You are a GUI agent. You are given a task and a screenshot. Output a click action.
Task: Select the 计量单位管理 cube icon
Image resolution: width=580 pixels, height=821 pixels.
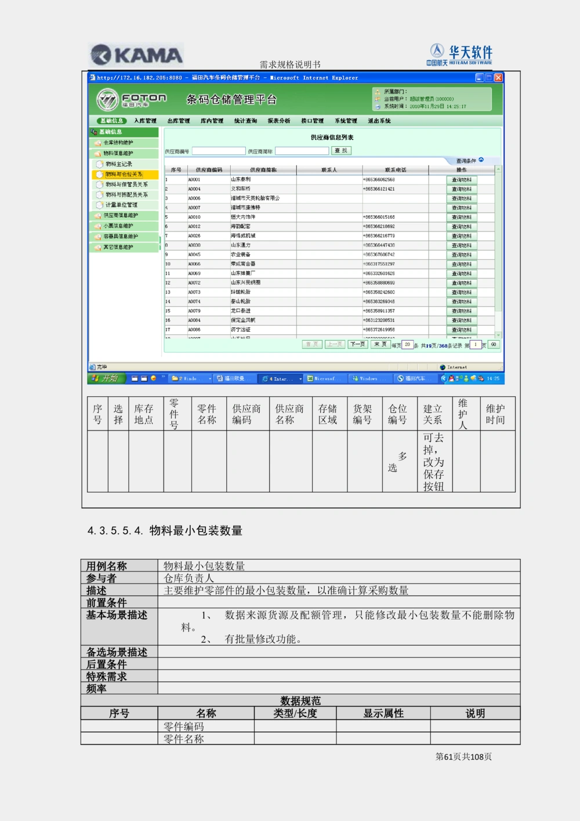pyautogui.click(x=100, y=205)
